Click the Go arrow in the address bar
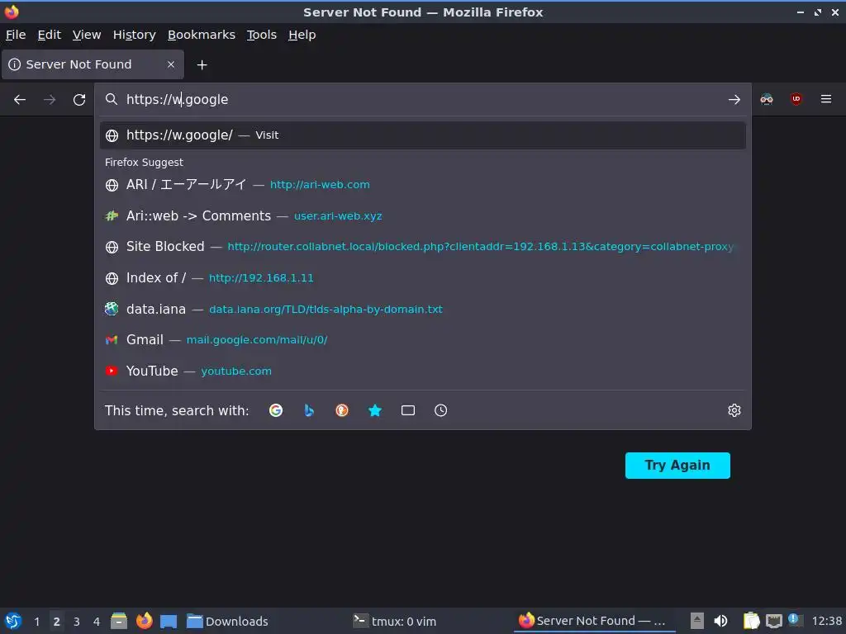This screenshot has width=846, height=634. pyautogui.click(x=734, y=100)
